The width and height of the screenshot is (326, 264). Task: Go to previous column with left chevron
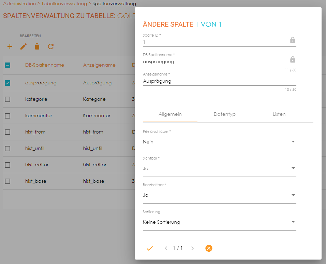tap(166, 248)
